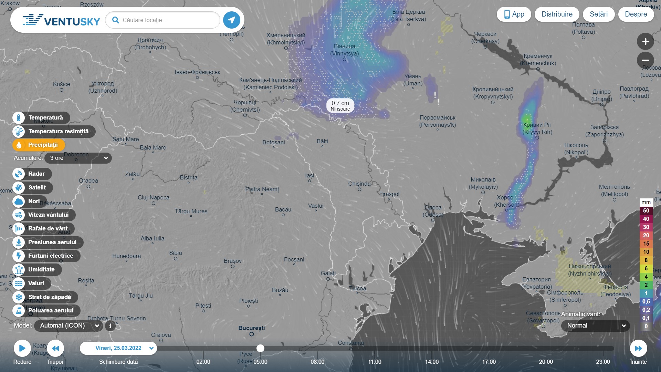Viewport: 661px width, 372px height.
Task: Switch to the Satelit layer
Action: 33,188
